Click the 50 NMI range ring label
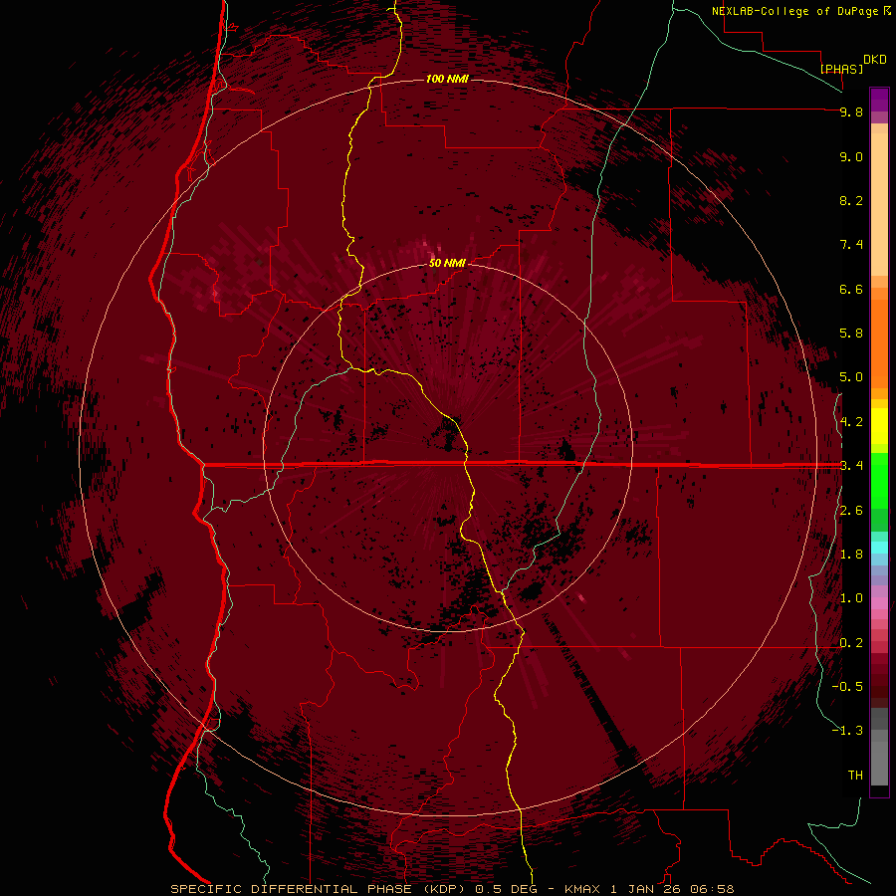 (x=447, y=263)
